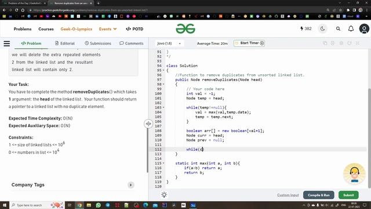Viewport: 371px width, 209px height.
Task: Open editor settings gear icon
Action: [x=341, y=43]
